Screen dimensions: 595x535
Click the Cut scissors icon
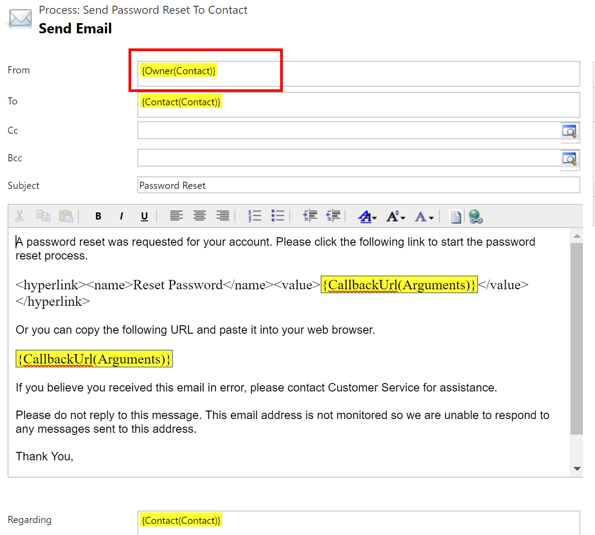20,216
